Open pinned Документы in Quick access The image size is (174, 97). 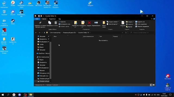pyautogui.click(x=43, y=39)
